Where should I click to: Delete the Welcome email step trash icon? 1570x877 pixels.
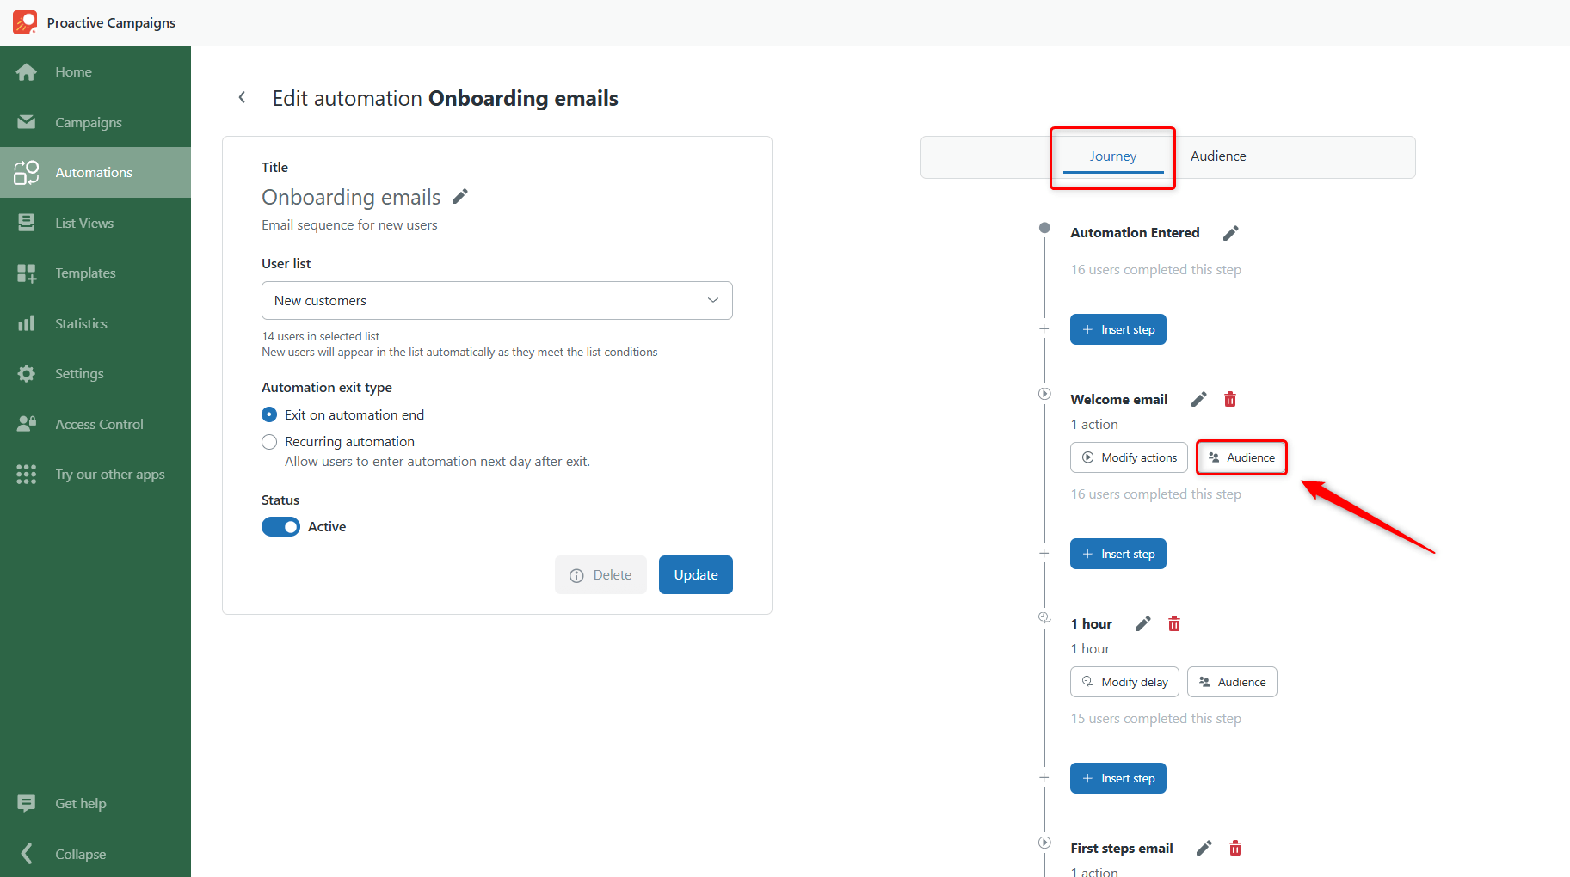pyautogui.click(x=1230, y=399)
